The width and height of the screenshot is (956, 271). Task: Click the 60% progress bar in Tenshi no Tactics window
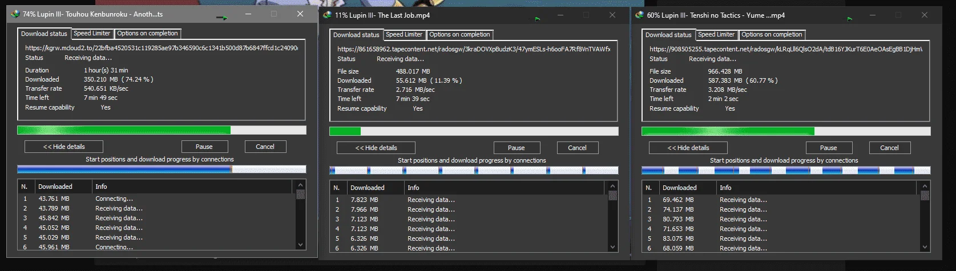(x=786, y=131)
